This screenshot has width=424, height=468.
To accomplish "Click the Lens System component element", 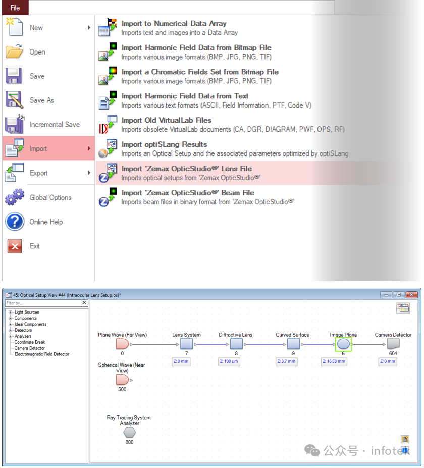I will [186, 344].
